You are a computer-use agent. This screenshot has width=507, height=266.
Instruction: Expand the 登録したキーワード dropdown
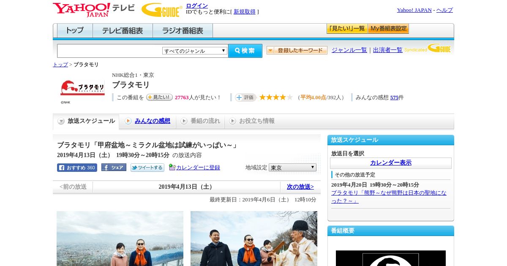point(297,50)
